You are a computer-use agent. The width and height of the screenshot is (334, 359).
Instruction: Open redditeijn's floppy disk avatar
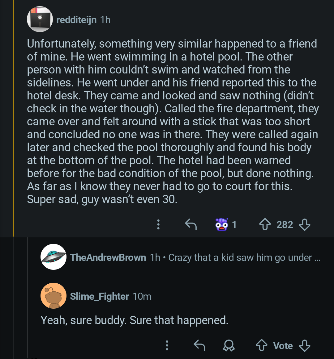40,19
